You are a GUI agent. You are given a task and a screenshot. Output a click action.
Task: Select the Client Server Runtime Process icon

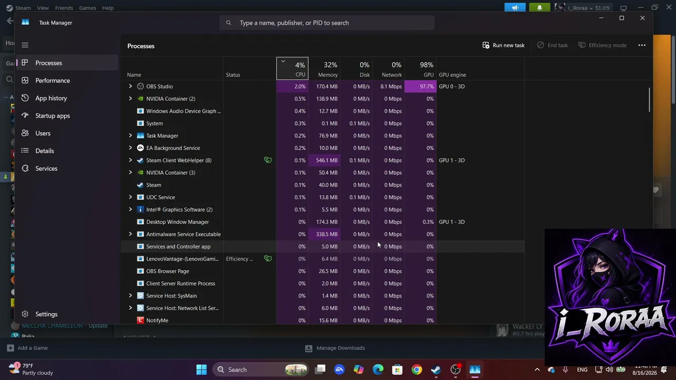pos(140,283)
